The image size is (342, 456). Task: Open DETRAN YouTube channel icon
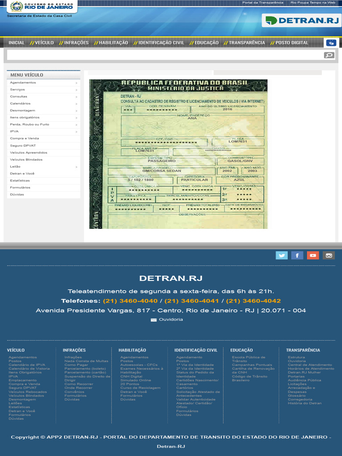[x=313, y=255]
